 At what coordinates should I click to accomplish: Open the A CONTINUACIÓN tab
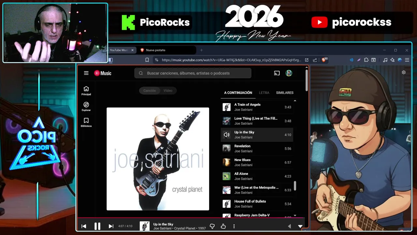(238, 93)
